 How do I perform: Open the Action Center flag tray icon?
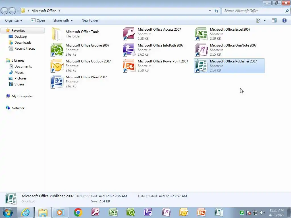(248, 213)
